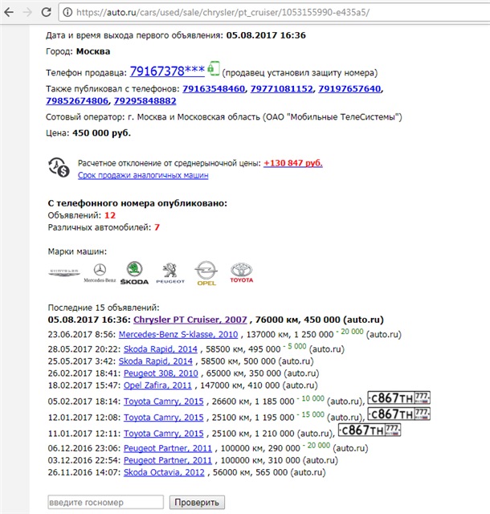Click the different cars count 7

coord(157,227)
